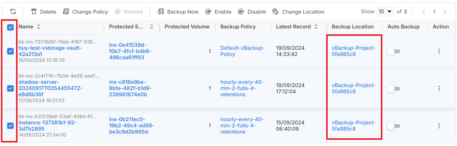Click the Enable icon in the toolbar
Viewport: 457px width, 146px height.
pos(208,12)
